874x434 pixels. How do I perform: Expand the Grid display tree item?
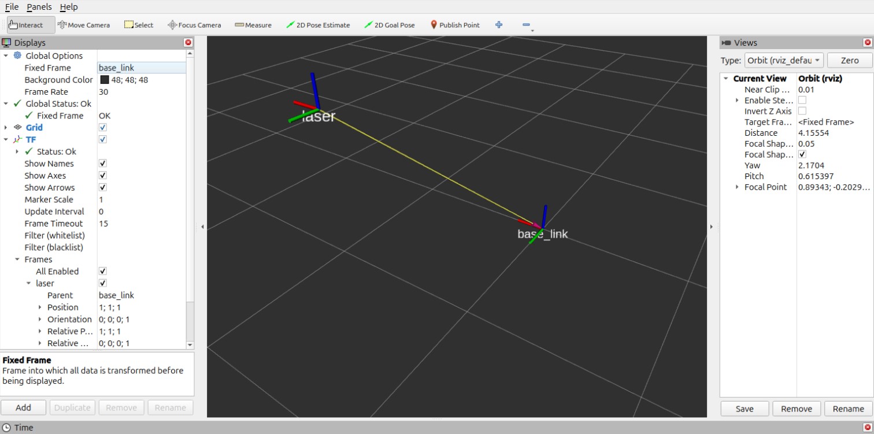click(6, 128)
